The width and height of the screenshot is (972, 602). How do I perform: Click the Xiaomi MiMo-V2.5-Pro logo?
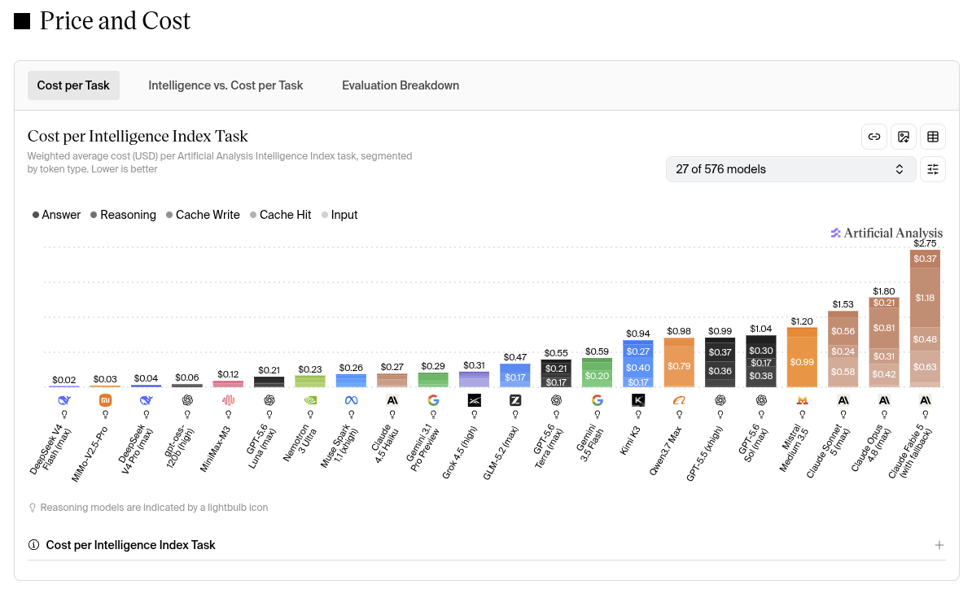point(105,400)
